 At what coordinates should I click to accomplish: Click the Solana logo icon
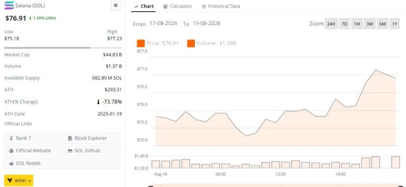(9, 5)
